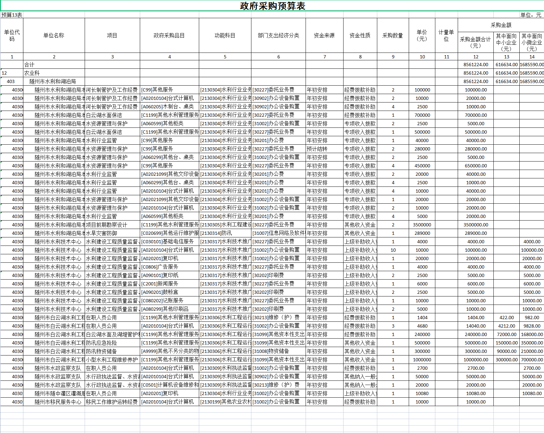The width and height of the screenshot is (544, 433).
Task: Click the 982.00 micro-enterprise amount cell
Action: [x=532, y=318]
